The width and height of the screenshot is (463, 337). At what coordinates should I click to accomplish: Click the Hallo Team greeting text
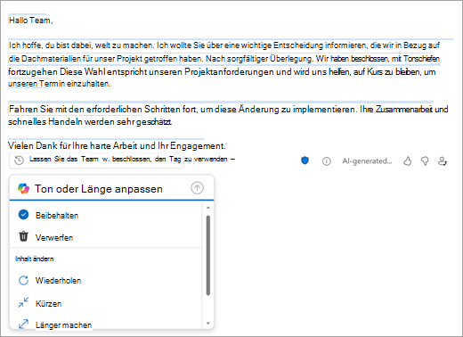[x=30, y=21]
